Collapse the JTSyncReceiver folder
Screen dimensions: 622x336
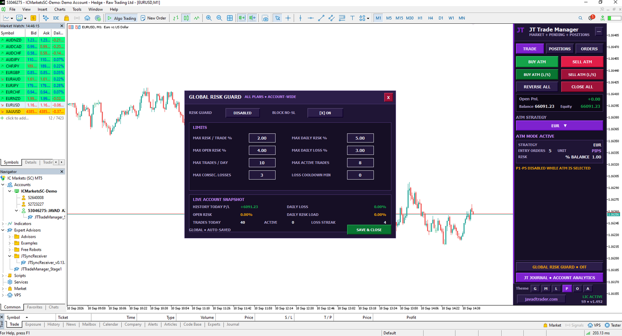point(10,256)
